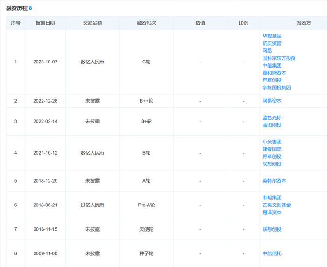Select the date cell 2018-06-21

click(x=45, y=205)
